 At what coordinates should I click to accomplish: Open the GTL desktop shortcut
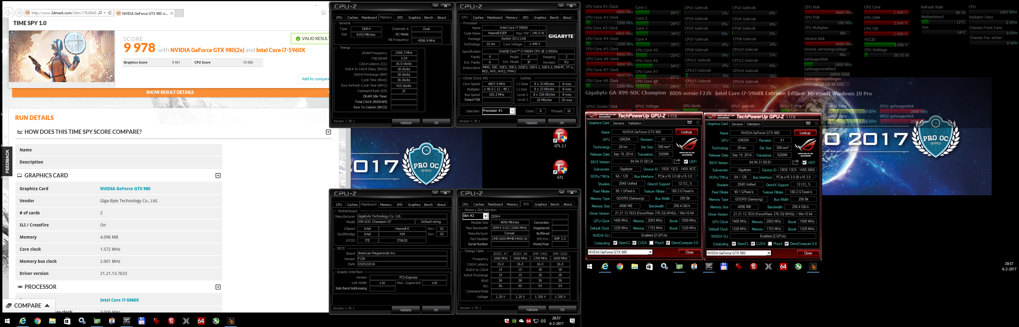point(560,170)
